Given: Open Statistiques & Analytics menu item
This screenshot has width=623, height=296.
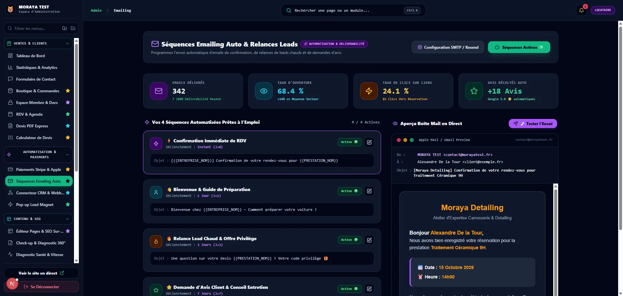Looking at the screenshot, I should tap(38, 67).
